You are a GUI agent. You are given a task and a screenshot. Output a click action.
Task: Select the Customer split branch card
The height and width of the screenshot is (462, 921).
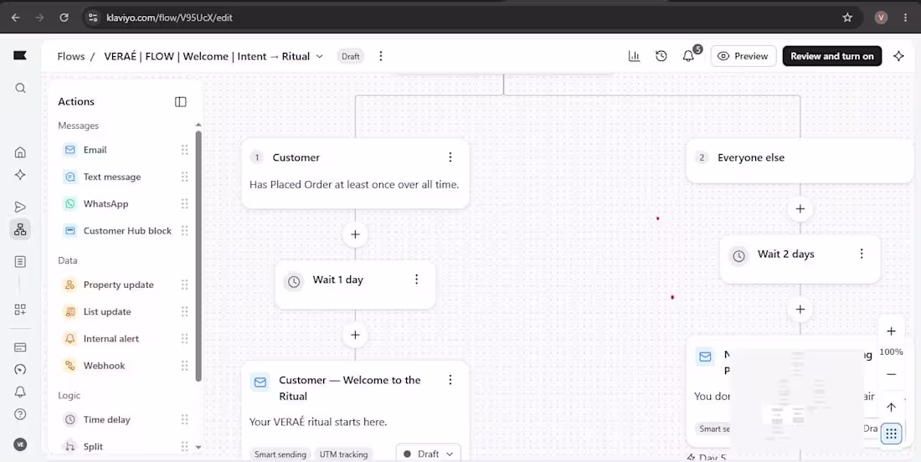click(355, 173)
